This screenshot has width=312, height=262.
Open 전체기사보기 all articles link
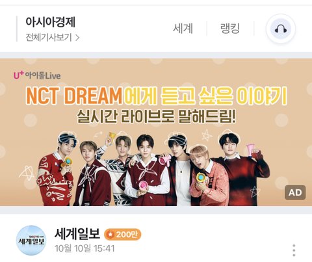tap(53, 38)
